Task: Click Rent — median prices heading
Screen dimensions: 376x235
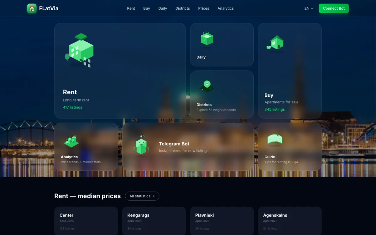Action: coord(87,196)
